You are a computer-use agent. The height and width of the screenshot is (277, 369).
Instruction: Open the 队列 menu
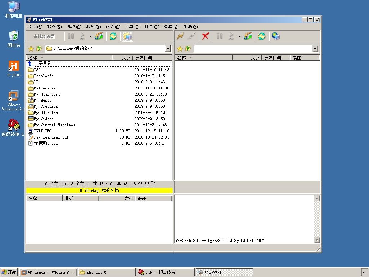click(x=93, y=27)
